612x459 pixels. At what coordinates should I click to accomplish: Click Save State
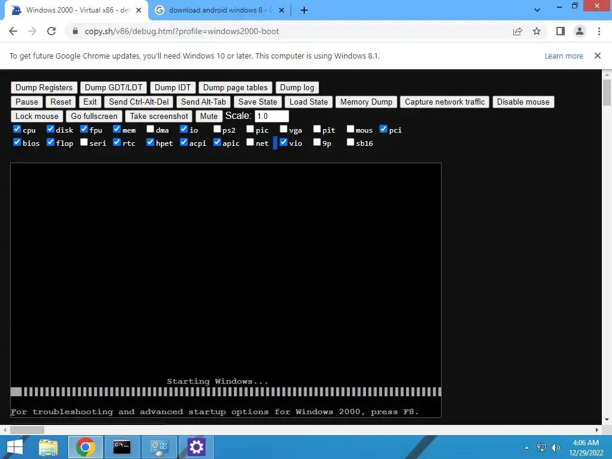(x=258, y=102)
